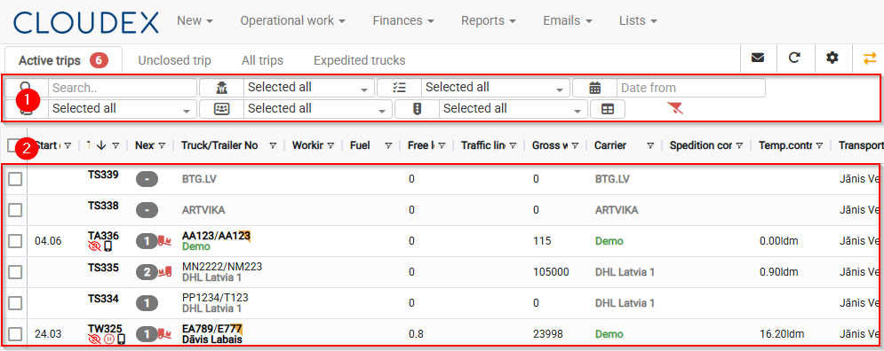Tick the checkbox for trip TS335
The image size is (884, 351).
pyautogui.click(x=15, y=272)
